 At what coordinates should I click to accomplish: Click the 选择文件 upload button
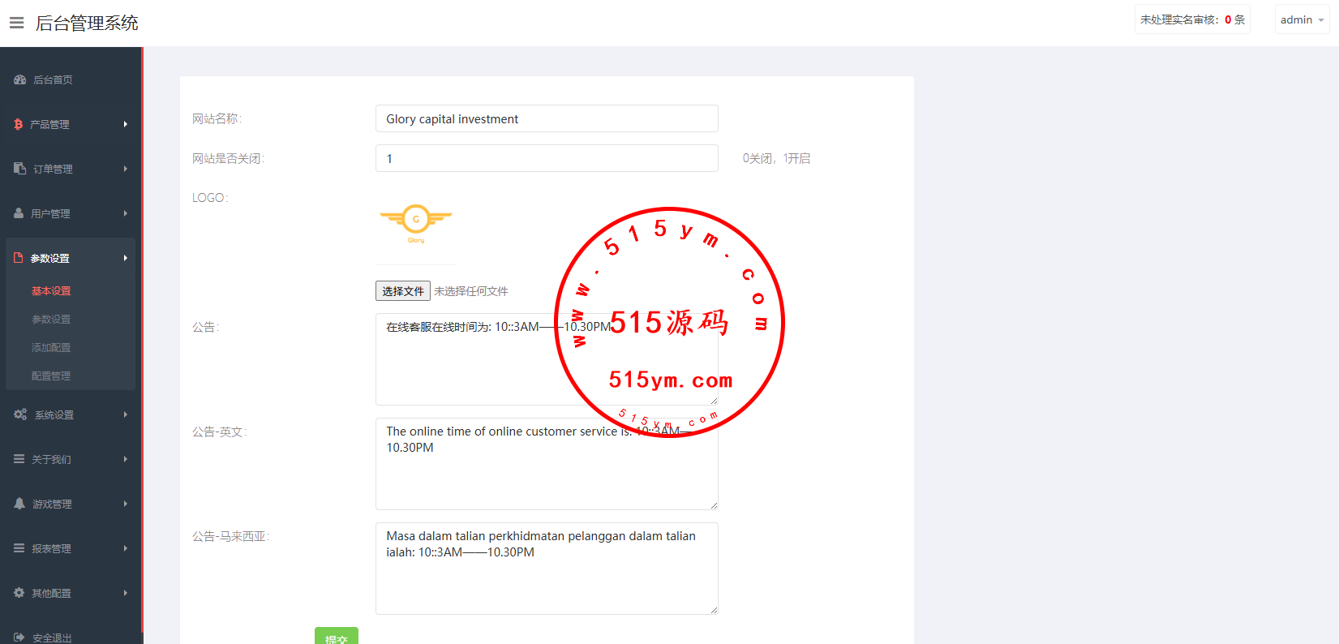(x=403, y=291)
